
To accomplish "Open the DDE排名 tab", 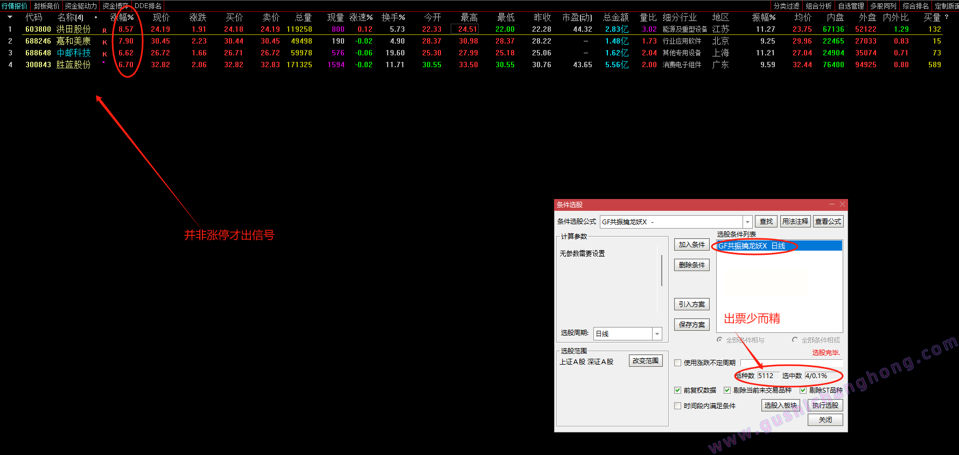I will pos(148,6).
